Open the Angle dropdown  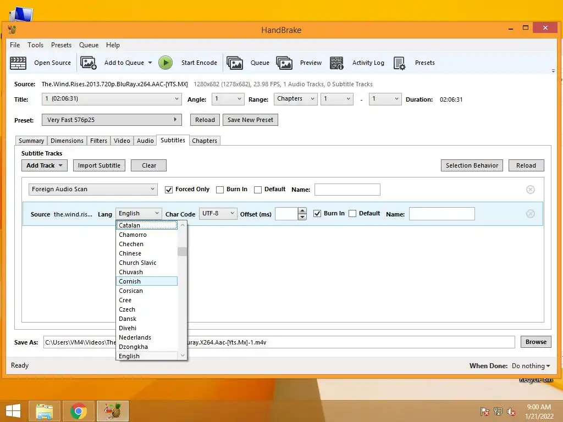[x=228, y=99]
